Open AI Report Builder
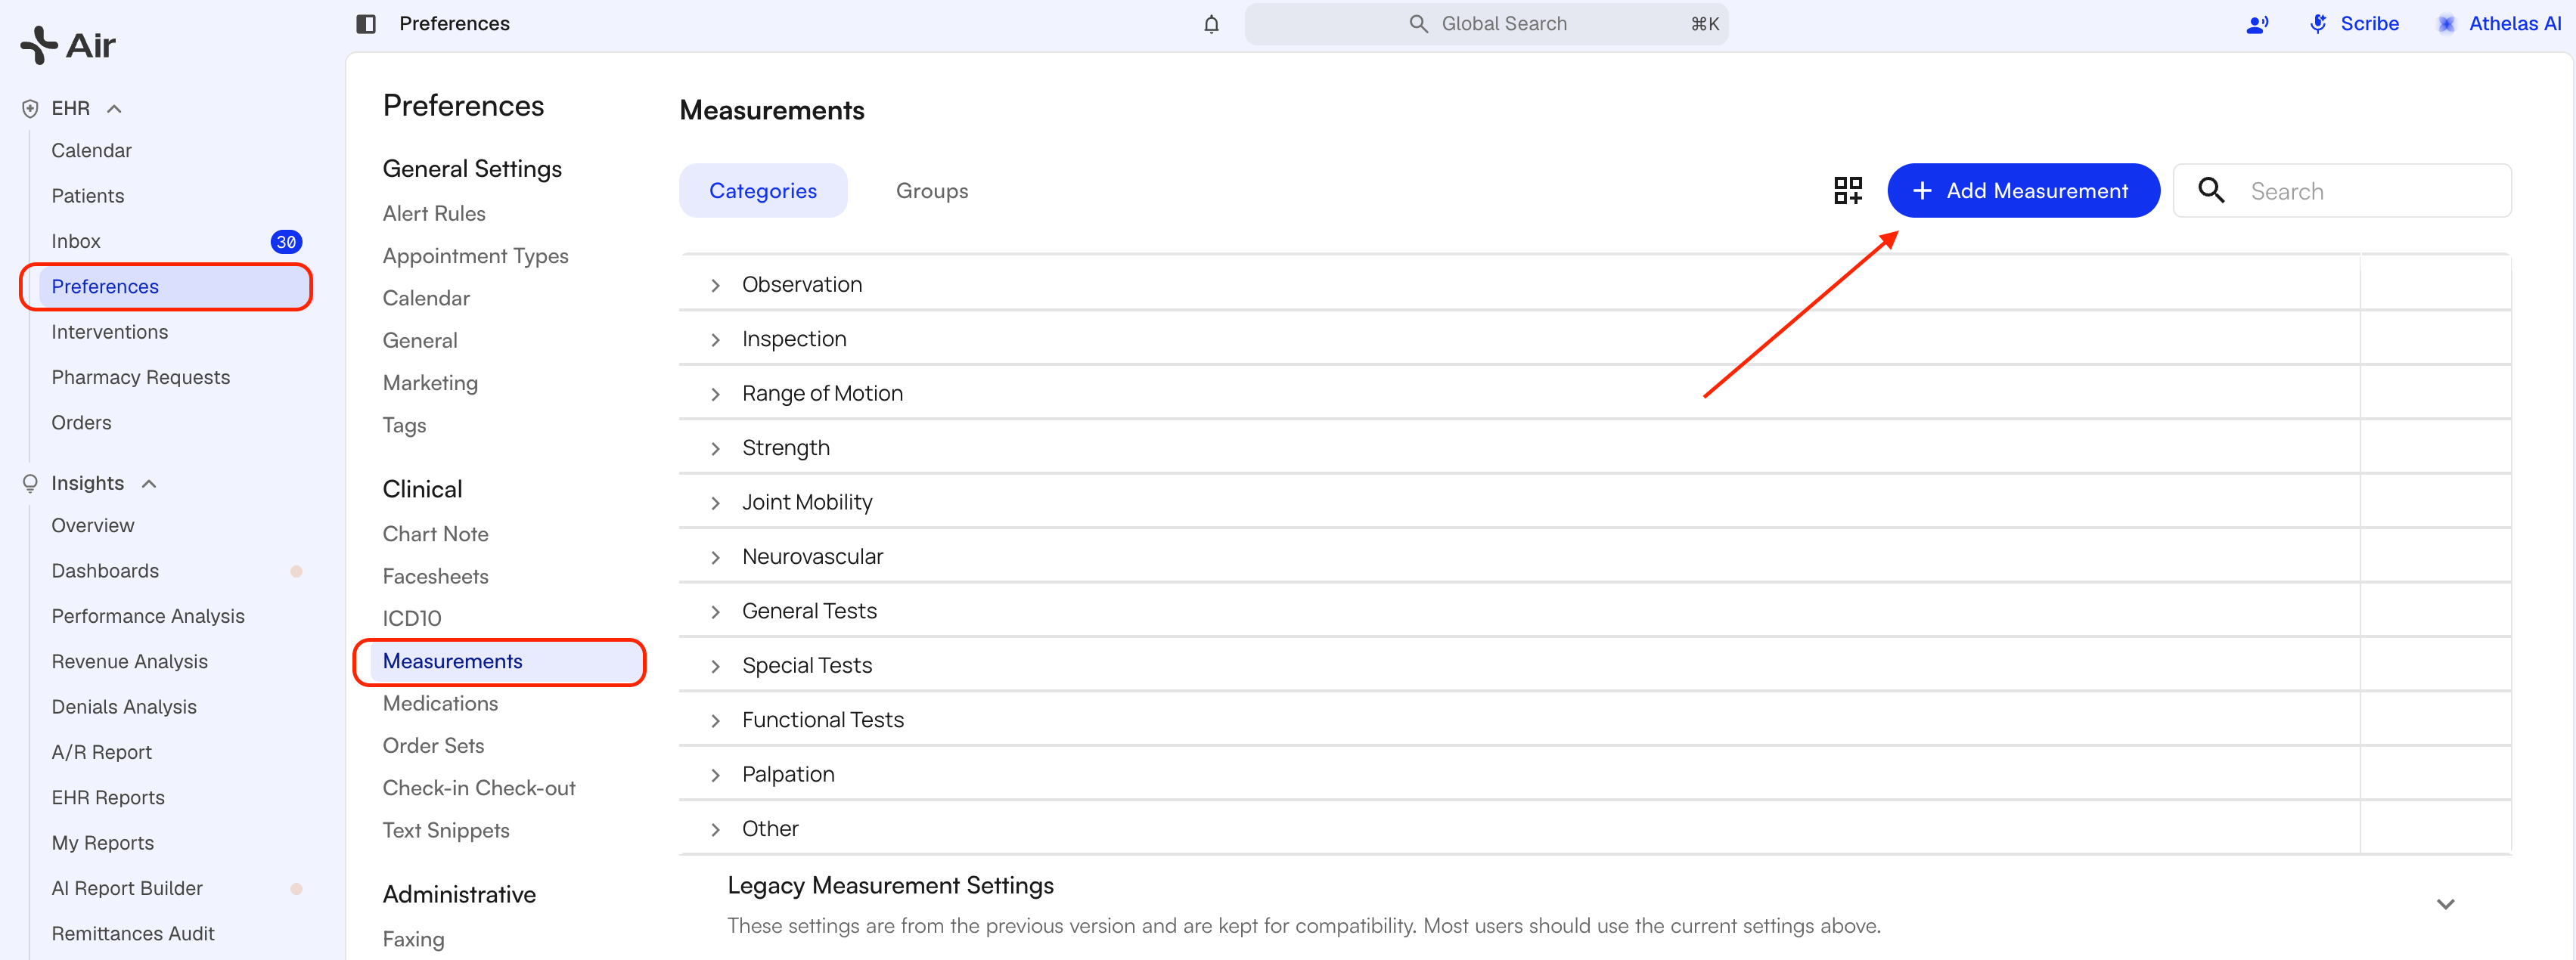2576x960 pixels. click(x=127, y=888)
